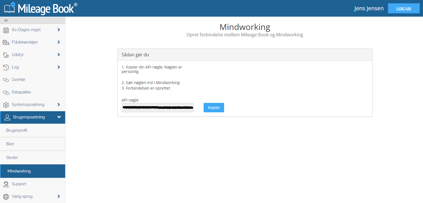Click the Sådan gør du panel header
423x203 pixels.
click(x=245, y=55)
